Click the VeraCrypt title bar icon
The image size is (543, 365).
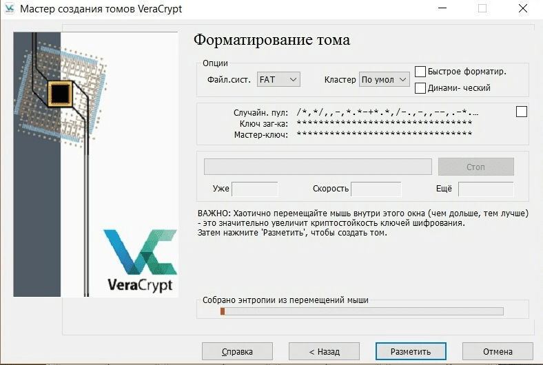pos(10,8)
